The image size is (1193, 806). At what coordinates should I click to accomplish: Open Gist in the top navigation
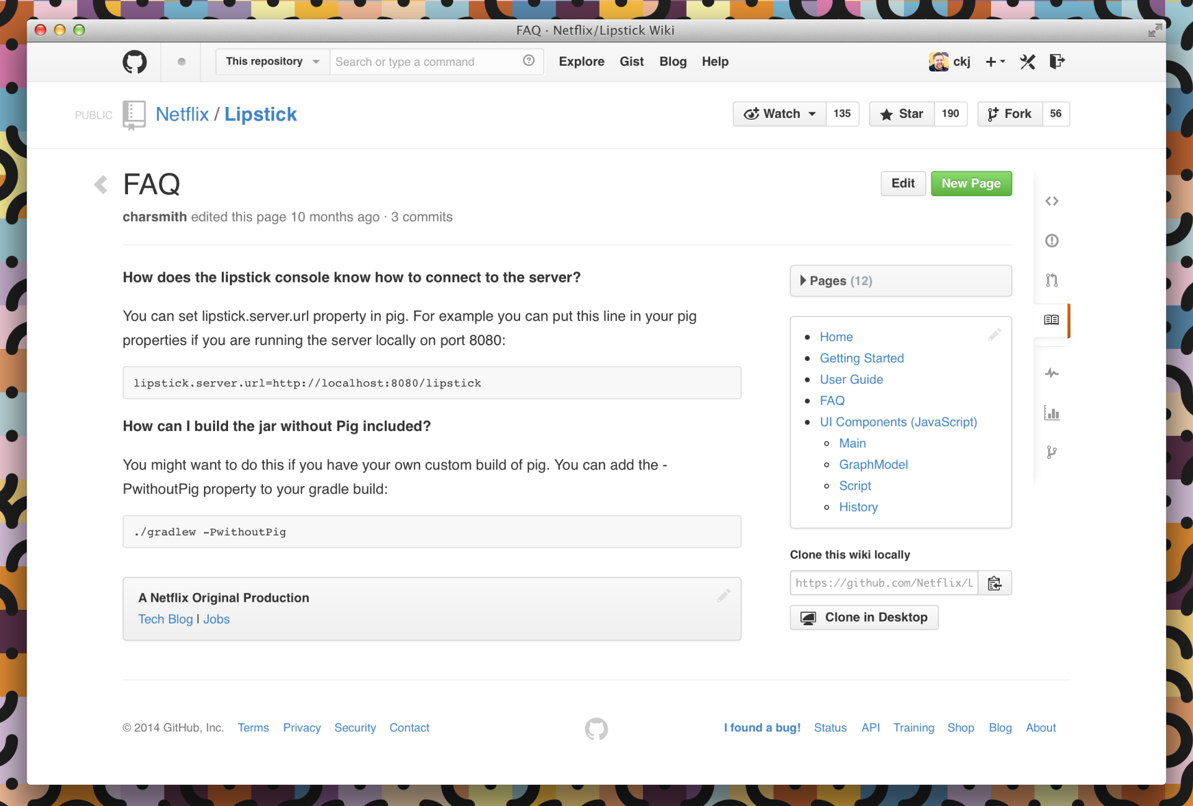(631, 61)
